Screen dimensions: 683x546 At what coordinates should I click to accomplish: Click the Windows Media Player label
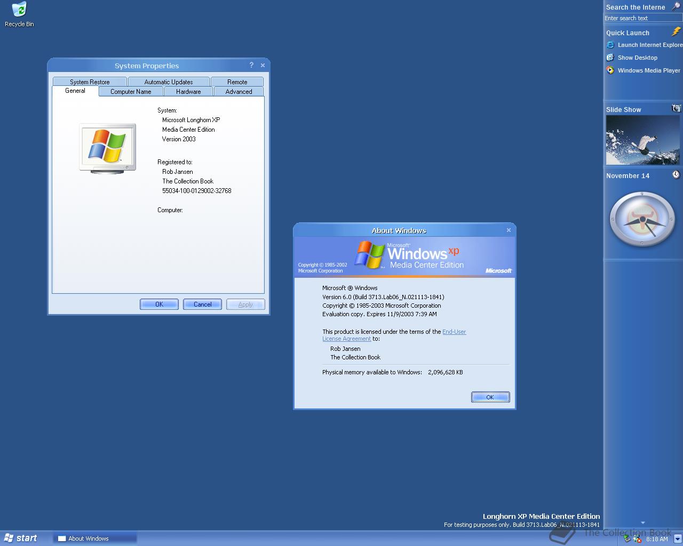[649, 70]
